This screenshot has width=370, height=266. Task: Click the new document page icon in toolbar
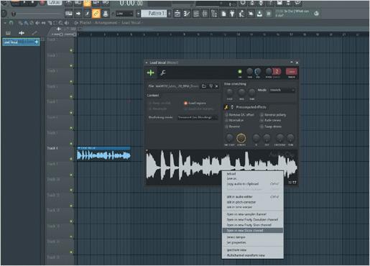223,14
